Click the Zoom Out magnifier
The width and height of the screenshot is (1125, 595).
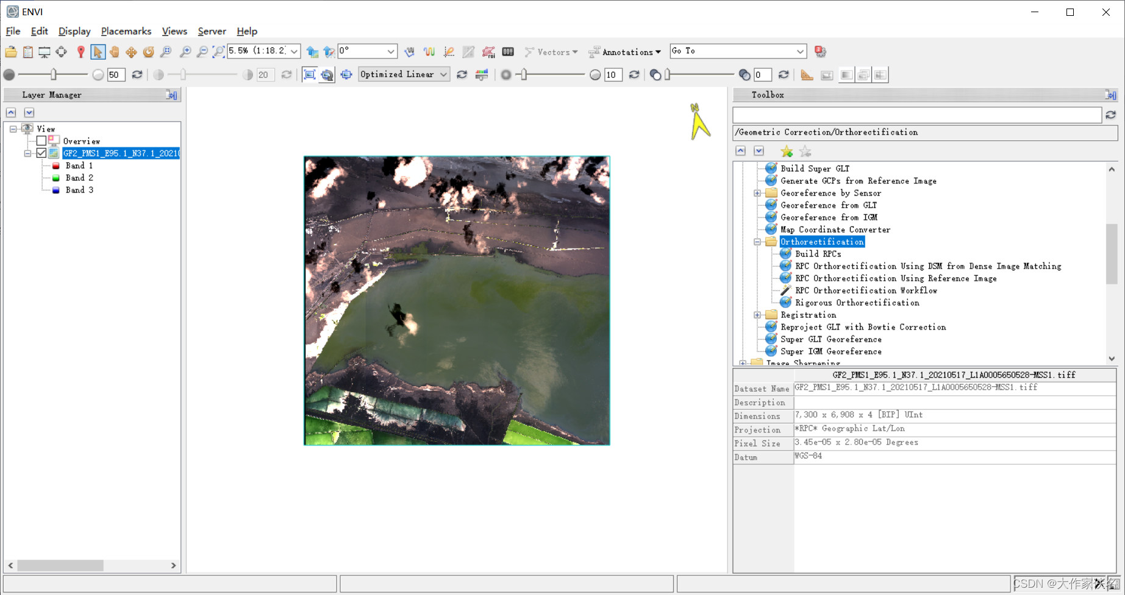coord(202,52)
